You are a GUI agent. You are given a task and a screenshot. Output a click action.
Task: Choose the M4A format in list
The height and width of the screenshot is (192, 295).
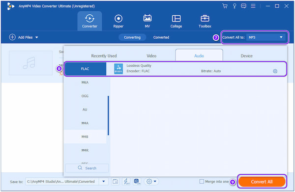pyautogui.click(x=85, y=123)
